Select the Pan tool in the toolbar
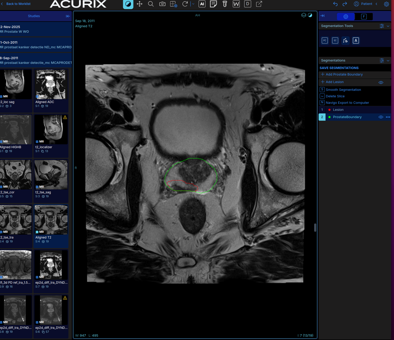 pyautogui.click(x=139, y=4)
